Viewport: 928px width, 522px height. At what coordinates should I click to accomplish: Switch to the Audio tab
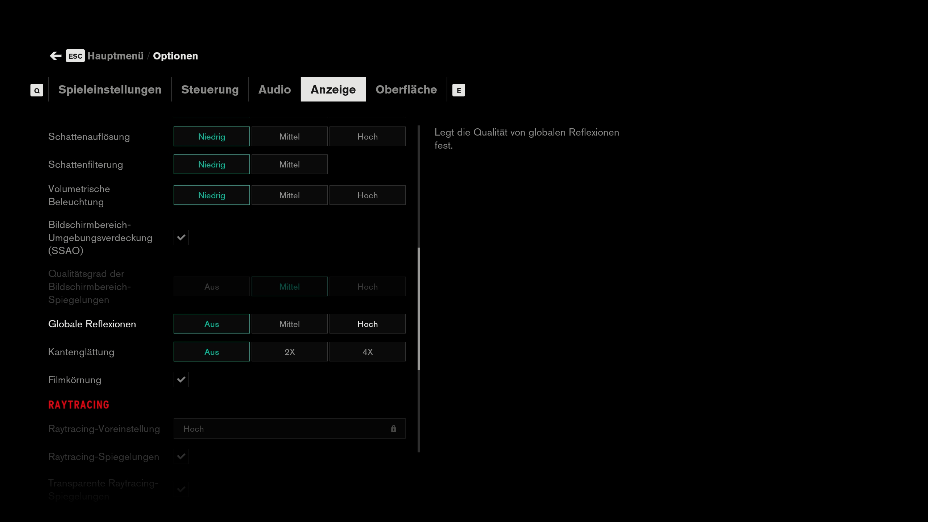[x=274, y=90]
